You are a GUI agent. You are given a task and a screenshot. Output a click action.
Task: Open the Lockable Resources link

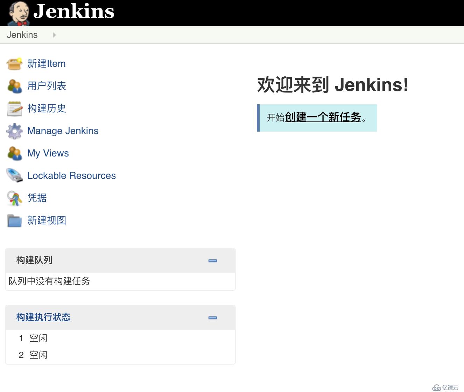click(x=71, y=176)
